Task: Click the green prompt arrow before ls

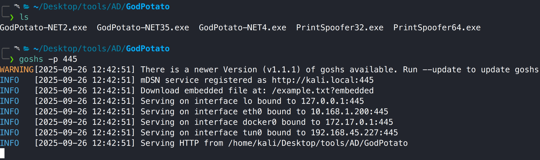Action: 12,17
